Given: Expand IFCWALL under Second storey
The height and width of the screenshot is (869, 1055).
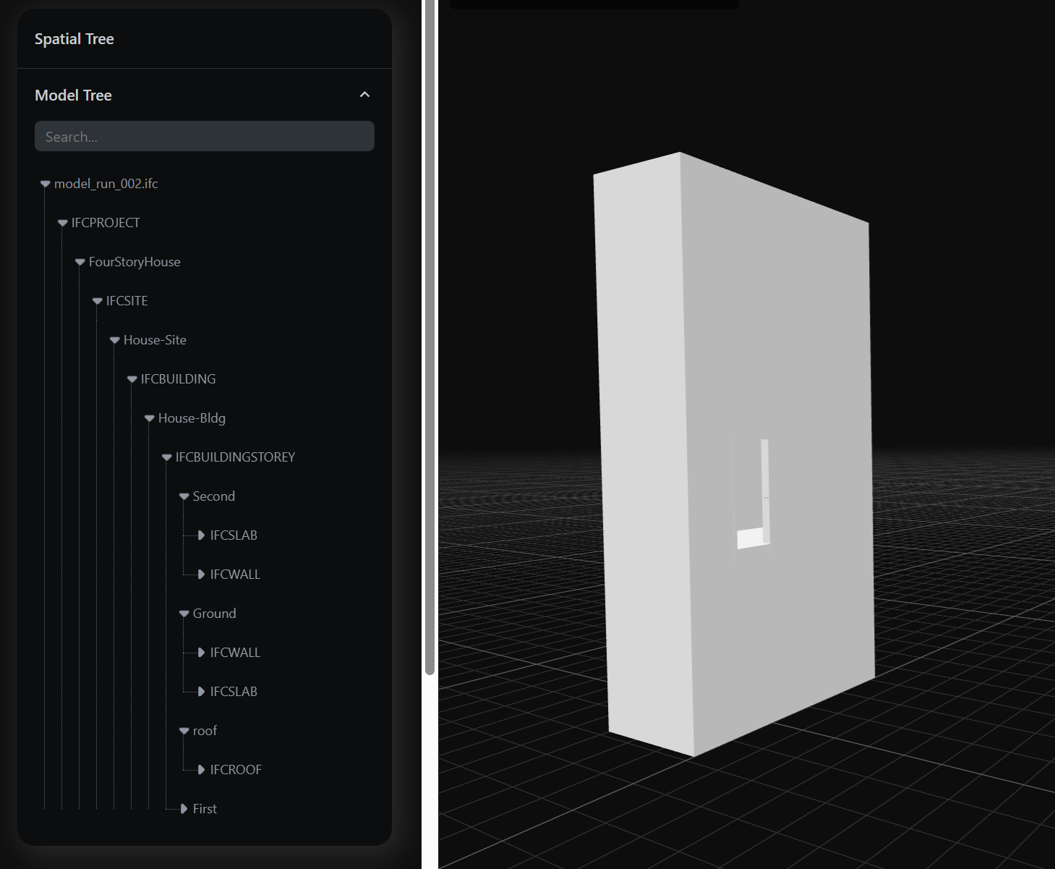Looking at the screenshot, I should (201, 575).
